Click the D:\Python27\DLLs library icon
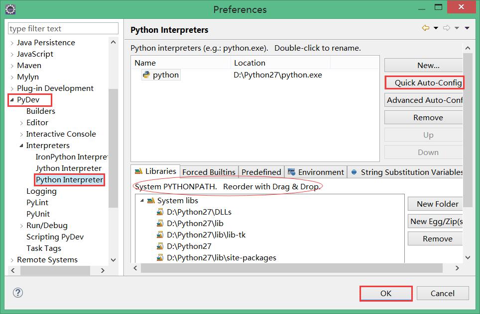Viewport: 480px width, 314px height. 160,212
